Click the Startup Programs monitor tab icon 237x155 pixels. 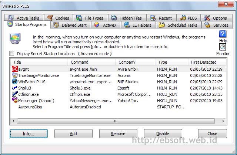tap(10, 24)
